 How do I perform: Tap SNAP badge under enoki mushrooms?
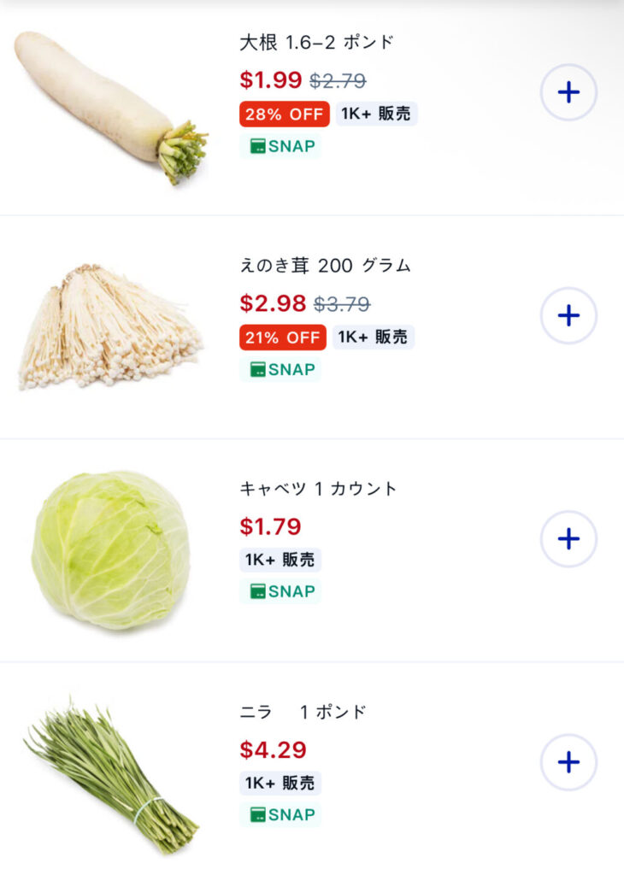click(280, 369)
